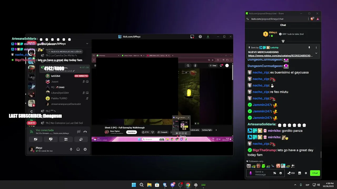Click purple microphone icon in message box

[x=251, y=173]
